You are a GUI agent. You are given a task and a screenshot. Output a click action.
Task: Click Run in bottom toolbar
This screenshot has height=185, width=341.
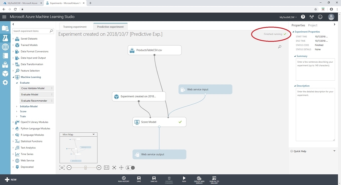click(x=184, y=179)
